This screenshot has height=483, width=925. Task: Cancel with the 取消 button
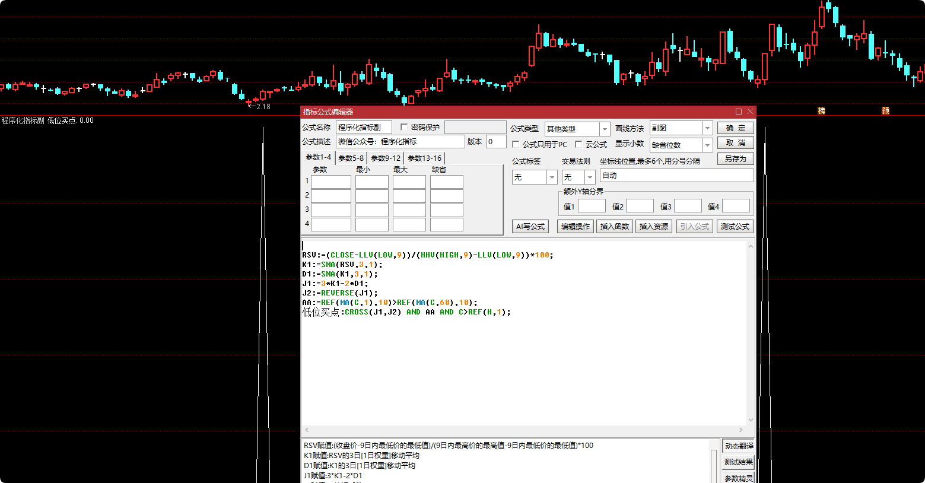[x=736, y=143]
